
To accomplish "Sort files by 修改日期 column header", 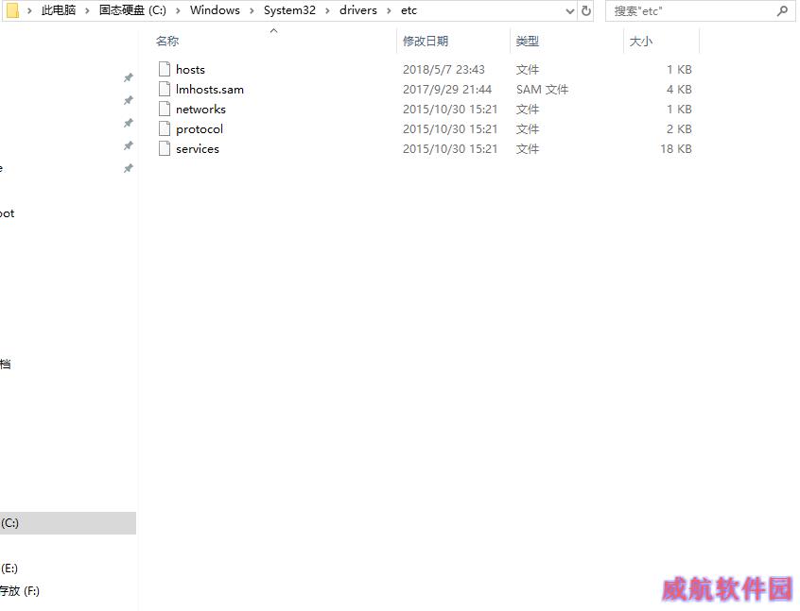I will click(x=426, y=42).
